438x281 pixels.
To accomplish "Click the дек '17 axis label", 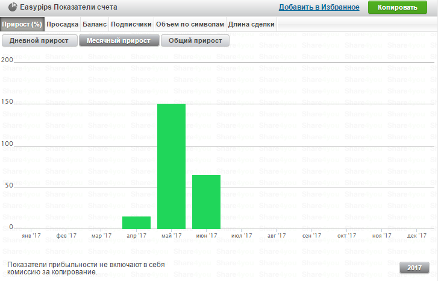I will (417, 236).
